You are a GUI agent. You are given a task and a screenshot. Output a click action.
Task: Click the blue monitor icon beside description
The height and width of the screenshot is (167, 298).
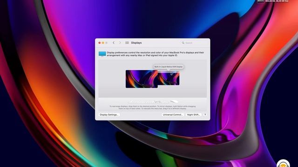(x=102, y=54)
